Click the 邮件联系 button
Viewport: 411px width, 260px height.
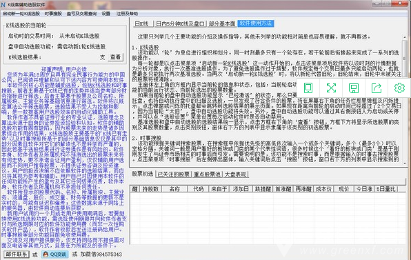17,254
